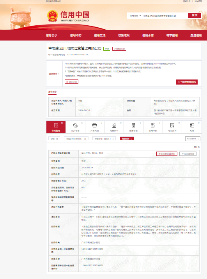Select the 全部 33 filter

[54, 139]
